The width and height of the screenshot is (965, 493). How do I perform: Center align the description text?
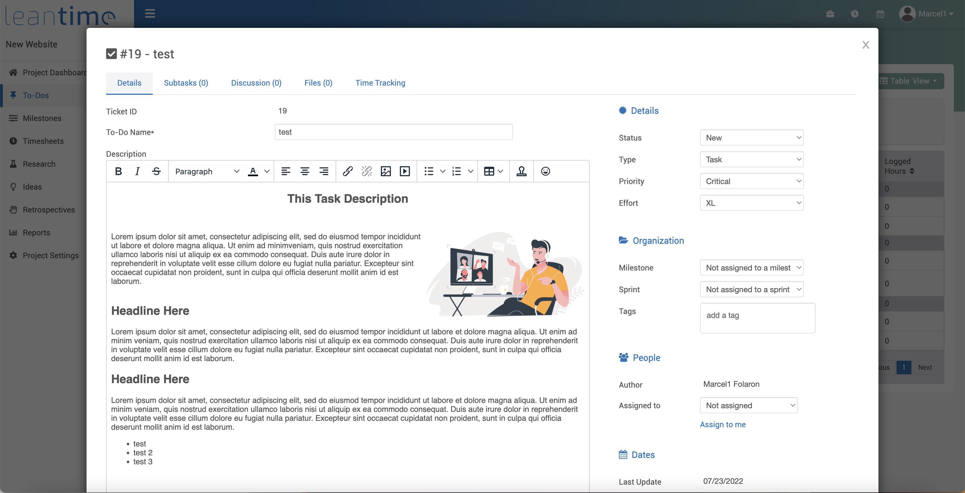pyautogui.click(x=305, y=171)
